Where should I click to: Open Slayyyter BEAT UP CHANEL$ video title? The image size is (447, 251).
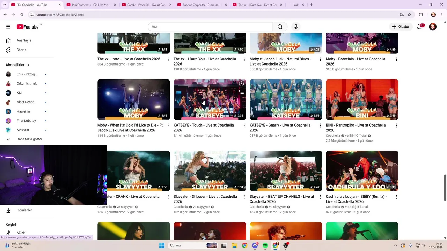coord(282,199)
